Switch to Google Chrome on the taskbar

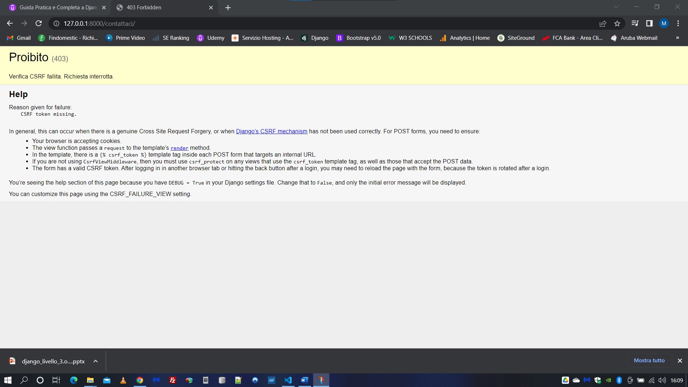(140, 380)
